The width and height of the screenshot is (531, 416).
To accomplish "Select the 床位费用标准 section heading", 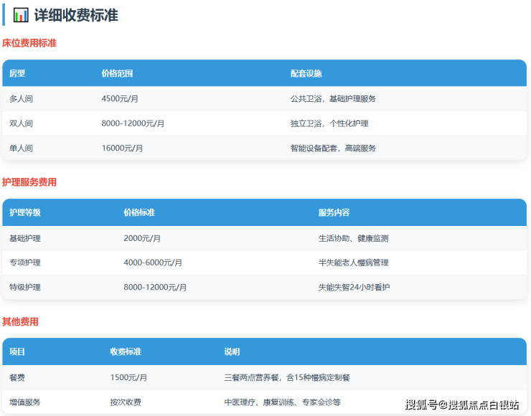I will click(x=29, y=43).
